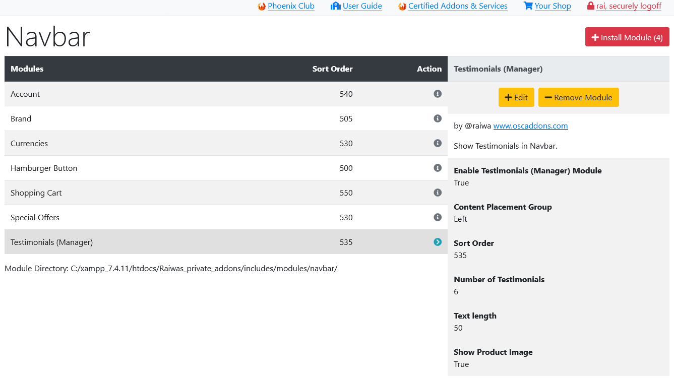
Task: Click Content Placement Group label
Action: [503, 207]
